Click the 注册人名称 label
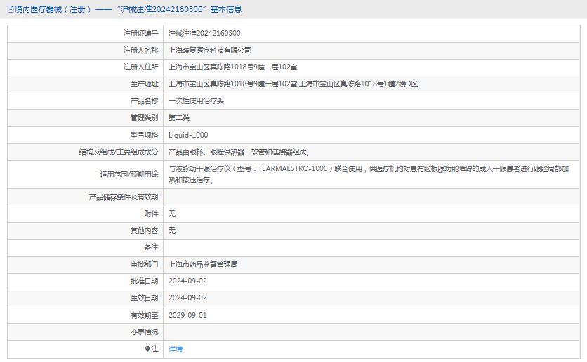 140,50
